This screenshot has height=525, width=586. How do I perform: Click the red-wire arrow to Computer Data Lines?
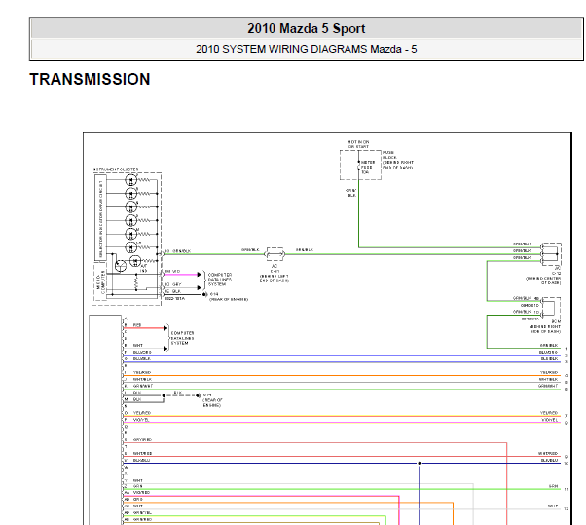click(x=165, y=328)
